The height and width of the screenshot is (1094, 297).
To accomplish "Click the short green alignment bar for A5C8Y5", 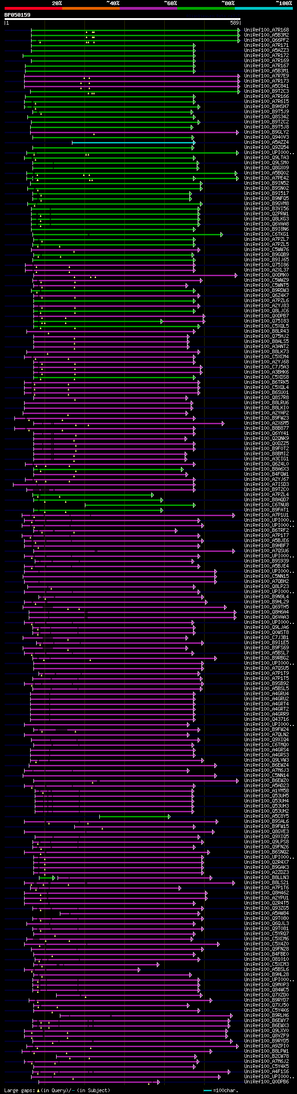I will click(135, 816).
